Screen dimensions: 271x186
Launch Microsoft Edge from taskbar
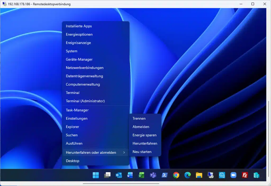(x=187, y=175)
